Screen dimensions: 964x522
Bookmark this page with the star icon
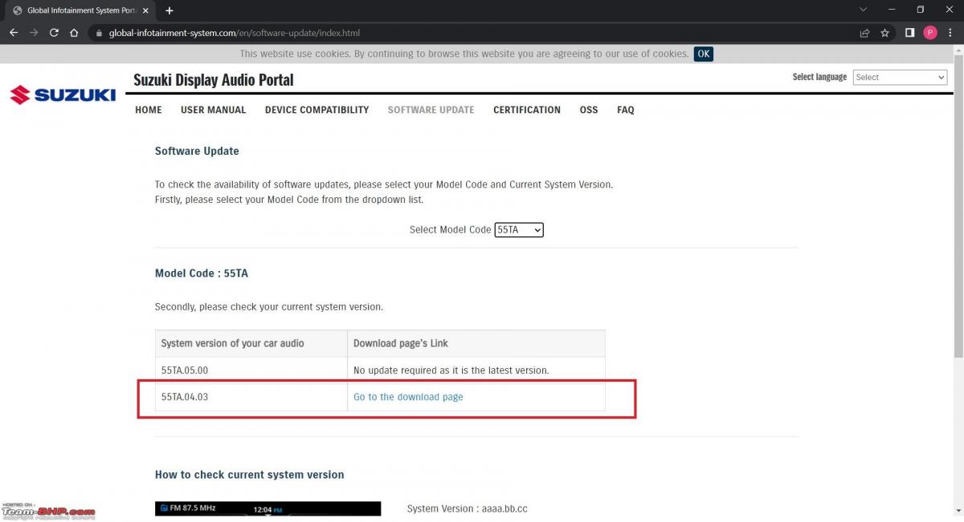tap(884, 33)
